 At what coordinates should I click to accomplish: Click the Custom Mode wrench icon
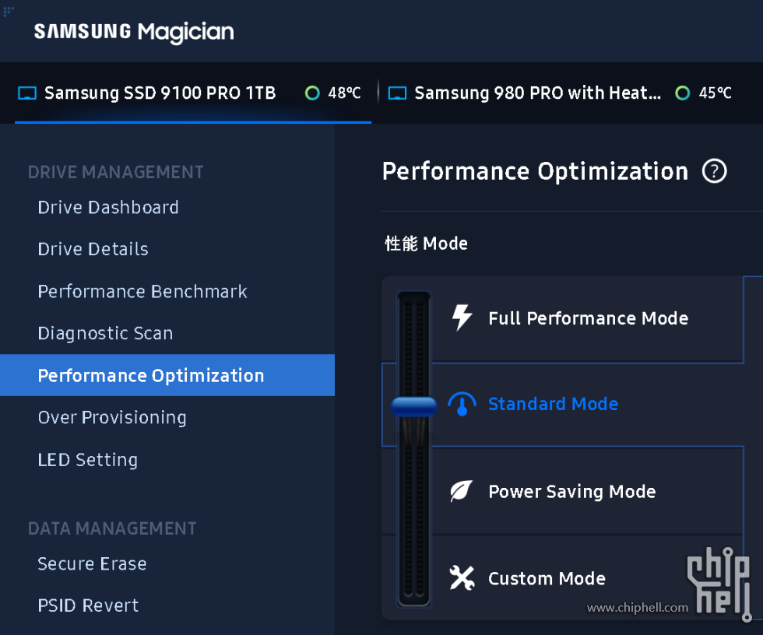[x=462, y=578]
